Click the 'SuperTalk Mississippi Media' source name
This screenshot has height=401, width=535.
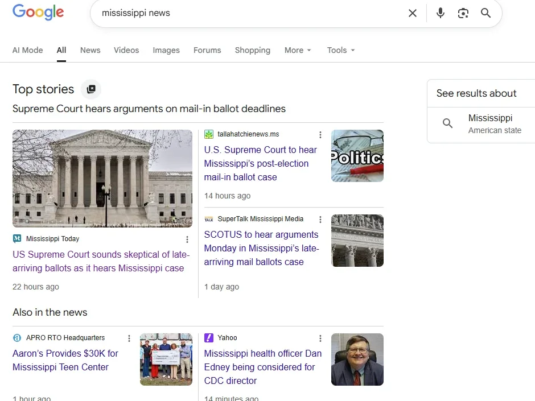tap(260, 219)
